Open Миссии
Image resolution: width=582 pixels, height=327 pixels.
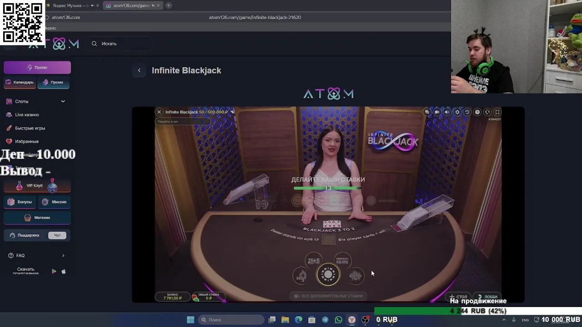[x=55, y=202]
